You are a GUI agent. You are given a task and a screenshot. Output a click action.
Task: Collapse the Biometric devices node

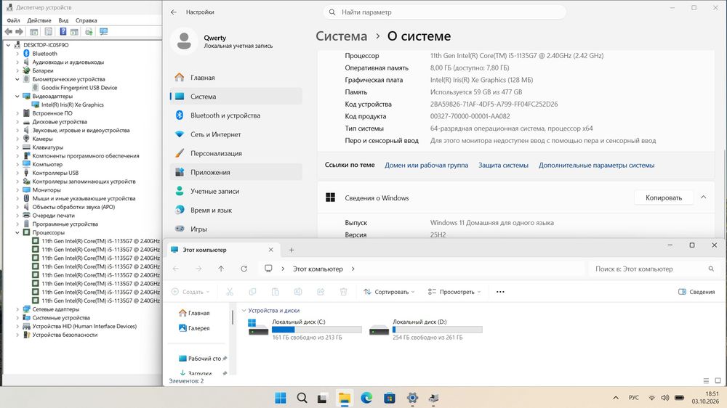pos(17,79)
